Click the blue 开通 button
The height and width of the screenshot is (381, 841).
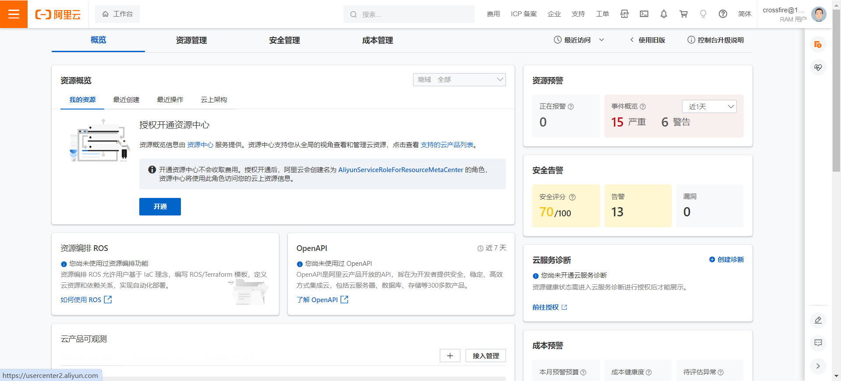pyautogui.click(x=160, y=207)
